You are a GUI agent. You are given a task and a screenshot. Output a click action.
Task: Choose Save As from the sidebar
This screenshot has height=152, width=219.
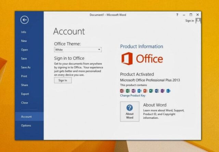coord(26,67)
